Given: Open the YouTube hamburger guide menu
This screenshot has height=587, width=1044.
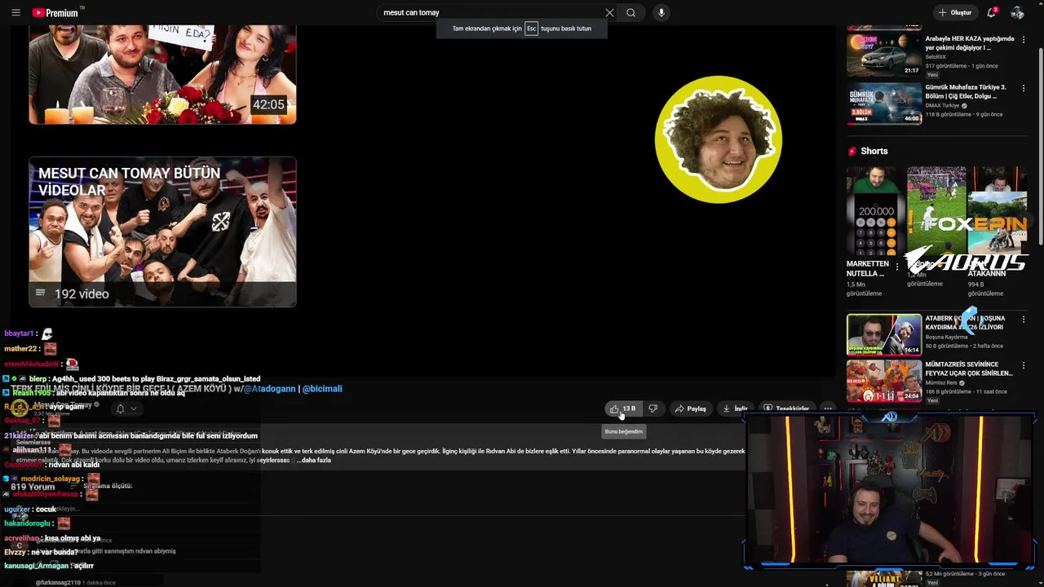Looking at the screenshot, I should point(15,12).
